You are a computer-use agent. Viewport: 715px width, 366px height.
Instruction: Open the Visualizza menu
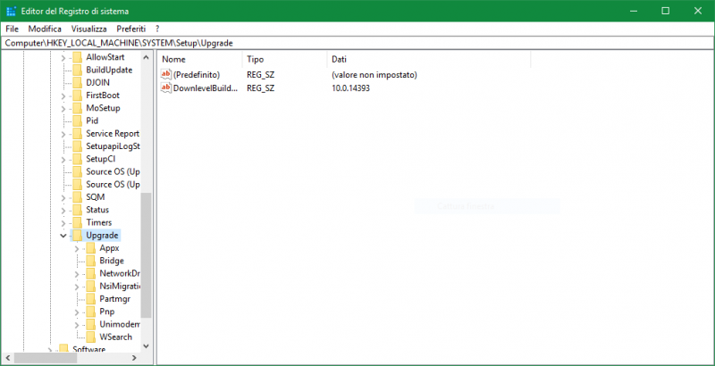pyautogui.click(x=88, y=29)
